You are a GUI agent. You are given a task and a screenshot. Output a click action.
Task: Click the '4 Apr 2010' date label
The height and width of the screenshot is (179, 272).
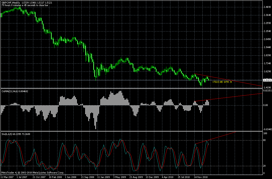pyautogui.click(x=168, y=177)
